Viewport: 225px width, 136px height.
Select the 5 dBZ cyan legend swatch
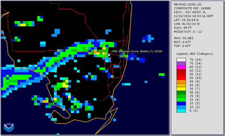click(181, 111)
